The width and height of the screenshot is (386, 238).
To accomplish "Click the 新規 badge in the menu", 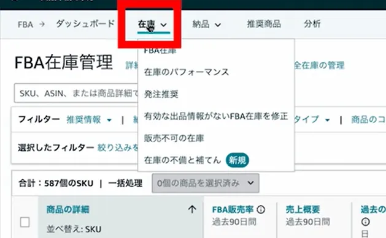I will [x=237, y=160].
